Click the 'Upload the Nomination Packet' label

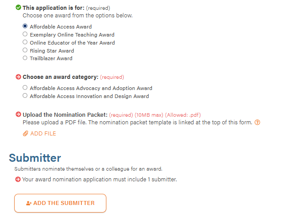coord(65,115)
